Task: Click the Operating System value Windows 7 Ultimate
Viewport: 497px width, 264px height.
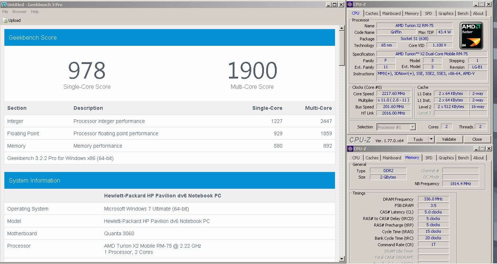Action: click(x=146, y=209)
